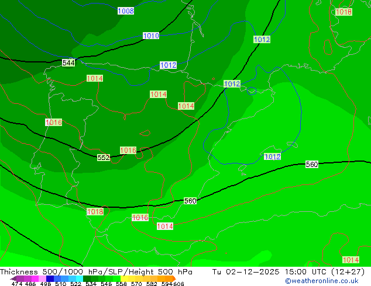Click the 522 legend value
This screenshot has width=371, height=286.
[x=75, y=284]
